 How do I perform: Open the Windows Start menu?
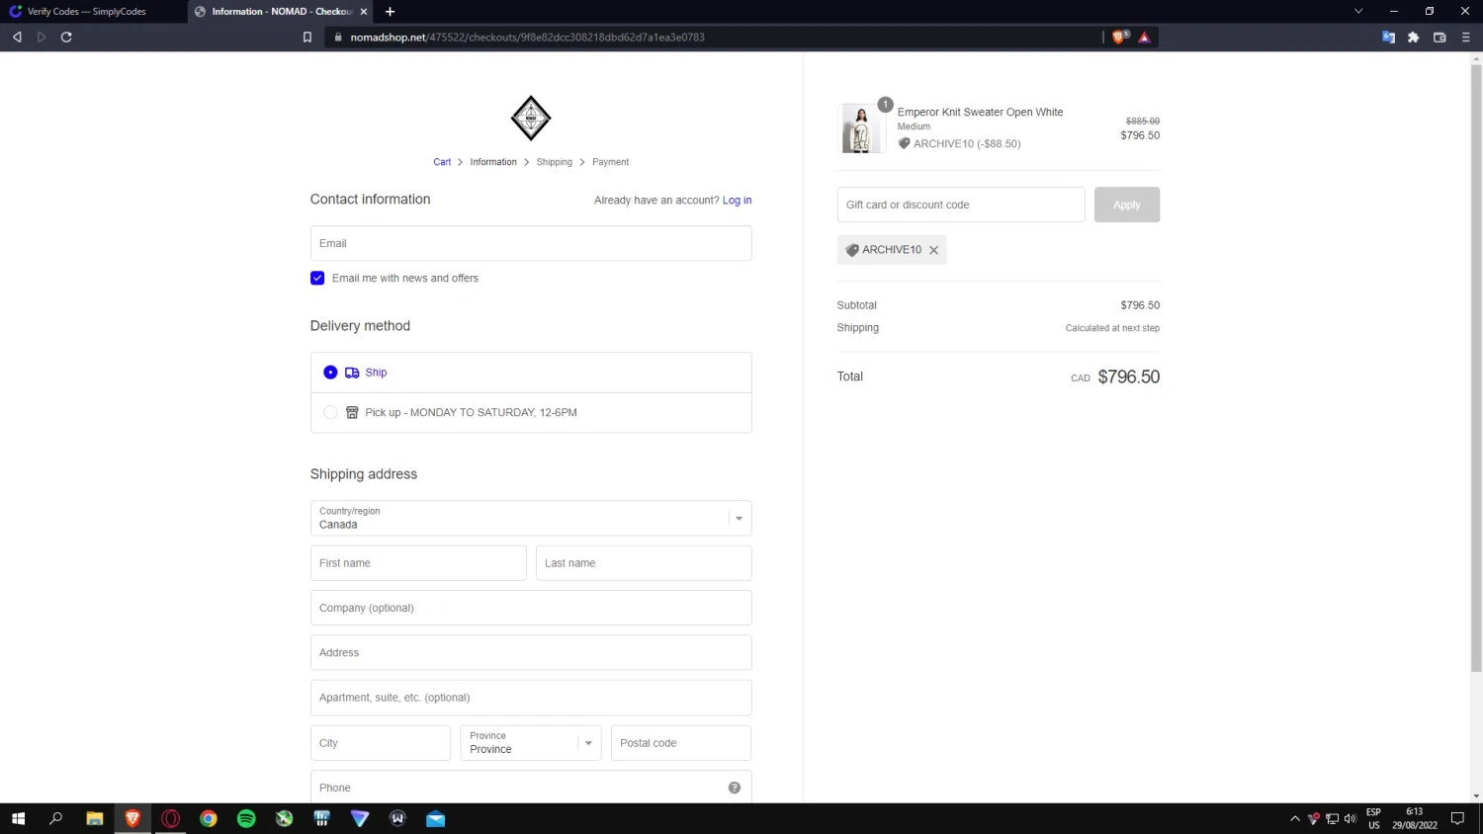click(18, 818)
